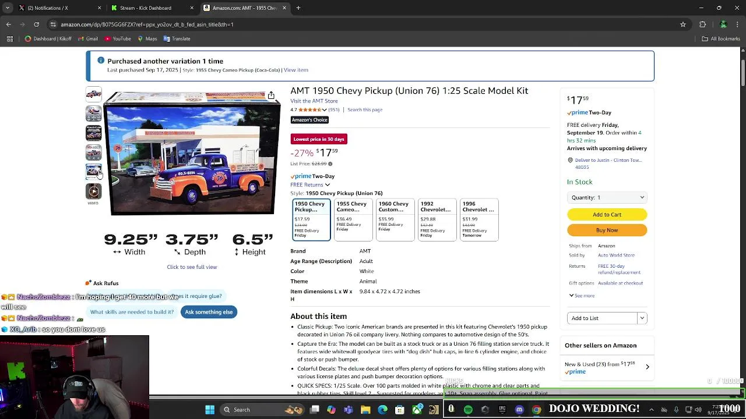The height and width of the screenshot is (419, 746).
Task: Open the Windows Start menu
Action: [209, 410]
